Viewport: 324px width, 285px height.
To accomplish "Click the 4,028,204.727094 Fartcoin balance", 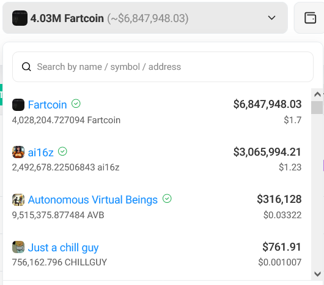I will coord(66,120).
